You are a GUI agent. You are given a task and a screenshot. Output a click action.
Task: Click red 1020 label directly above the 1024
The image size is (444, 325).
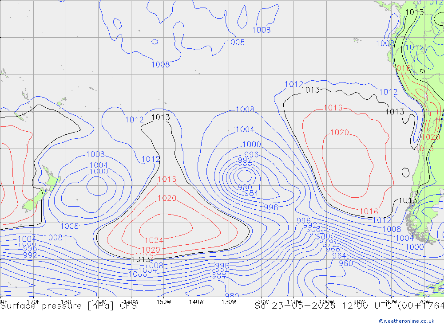(x=167, y=198)
